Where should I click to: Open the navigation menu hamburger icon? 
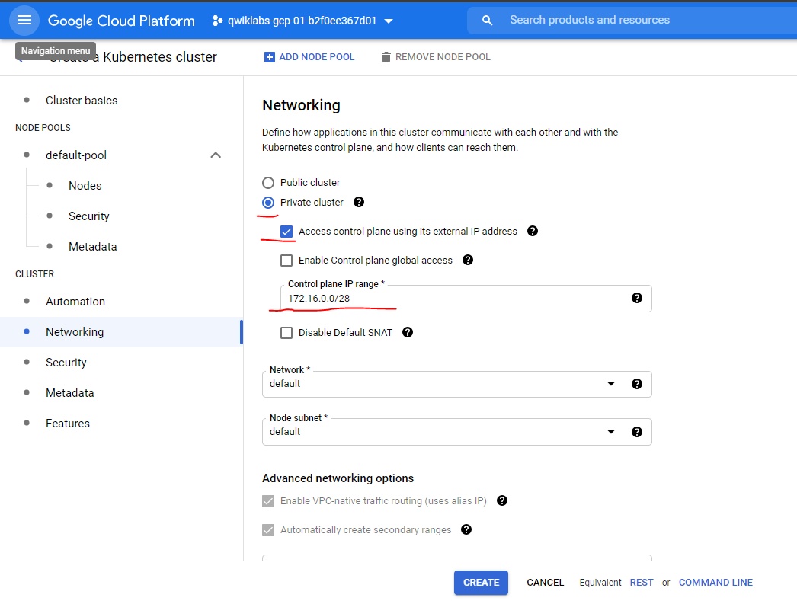24,21
